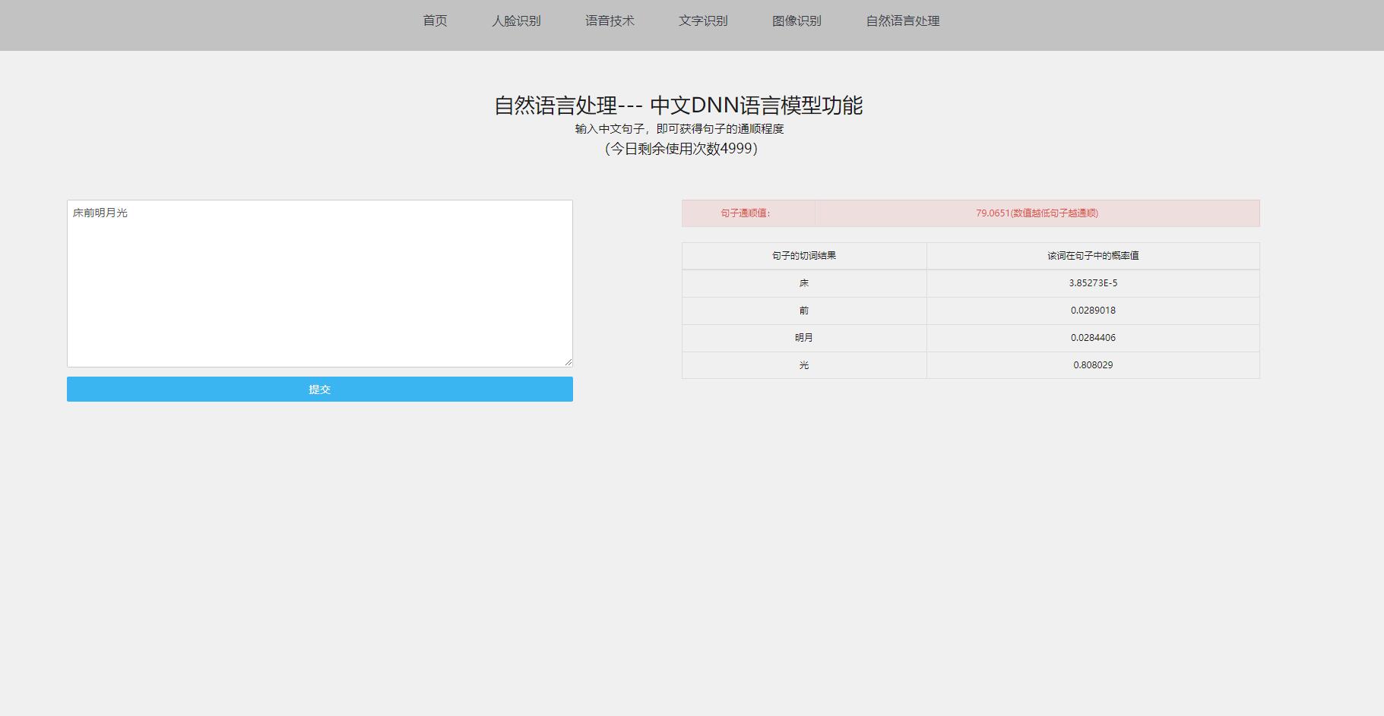Viewport: 1384px width, 716px height.
Task: Select the 自然语言处理 menu item
Action: (901, 21)
